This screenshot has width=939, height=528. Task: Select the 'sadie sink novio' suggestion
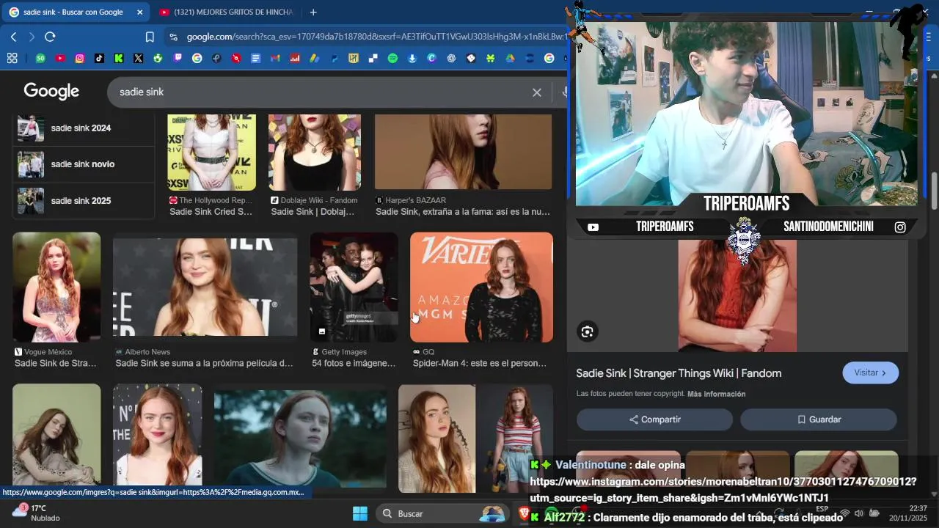tap(84, 164)
